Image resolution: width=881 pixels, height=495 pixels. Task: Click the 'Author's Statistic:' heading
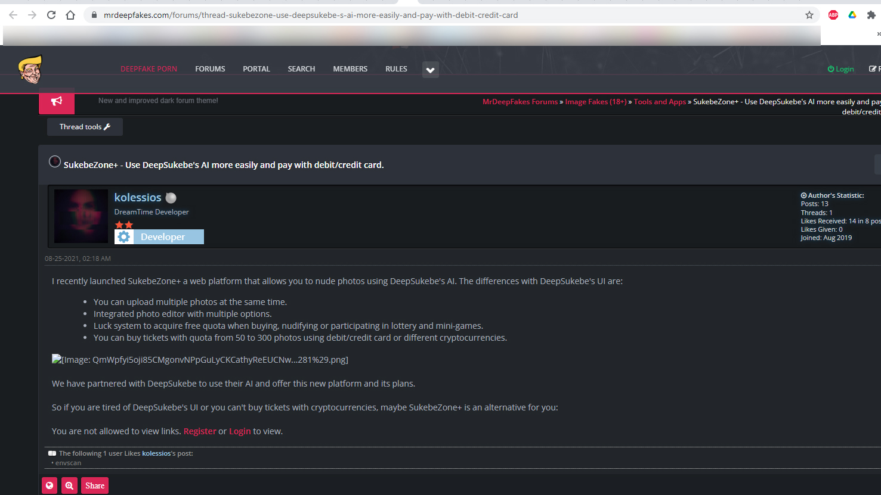pos(832,195)
